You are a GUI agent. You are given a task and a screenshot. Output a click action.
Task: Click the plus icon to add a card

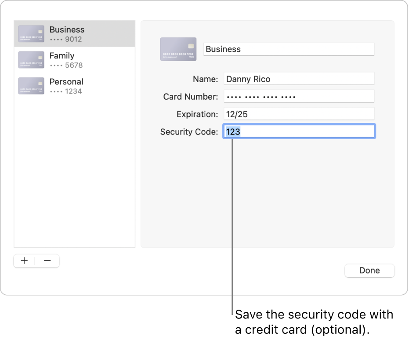pyautogui.click(x=24, y=260)
